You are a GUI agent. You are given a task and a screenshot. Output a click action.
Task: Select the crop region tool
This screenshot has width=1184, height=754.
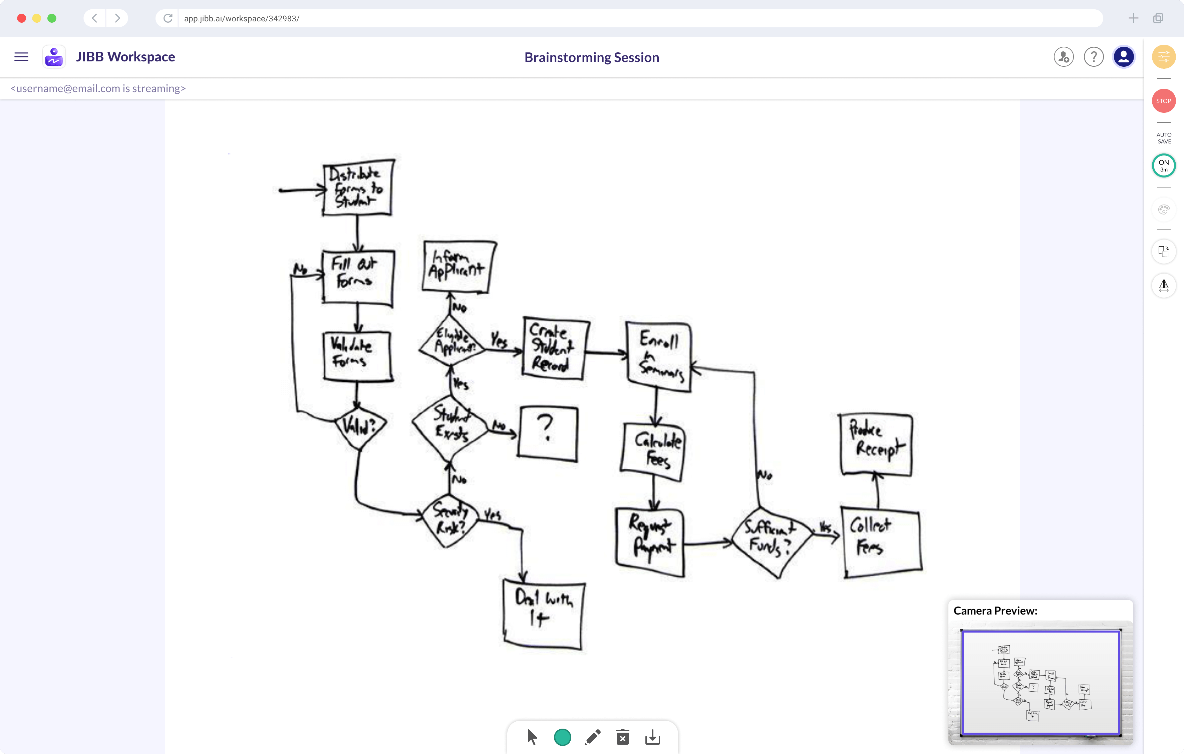(1163, 251)
